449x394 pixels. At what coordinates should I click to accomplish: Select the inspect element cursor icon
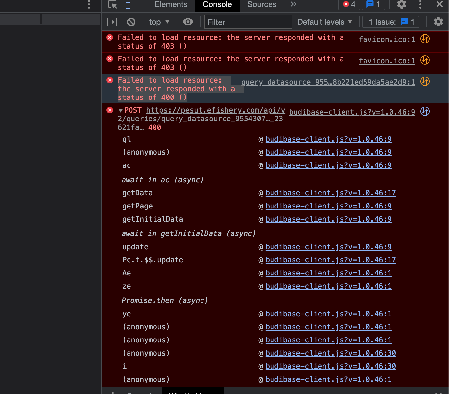coord(113,4)
